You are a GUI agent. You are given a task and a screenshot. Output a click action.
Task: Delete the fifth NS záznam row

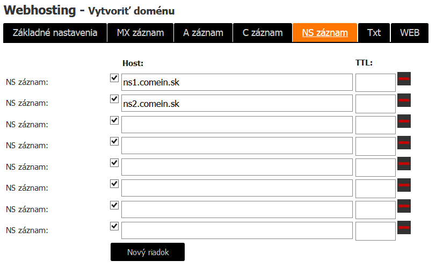pos(404,163)
